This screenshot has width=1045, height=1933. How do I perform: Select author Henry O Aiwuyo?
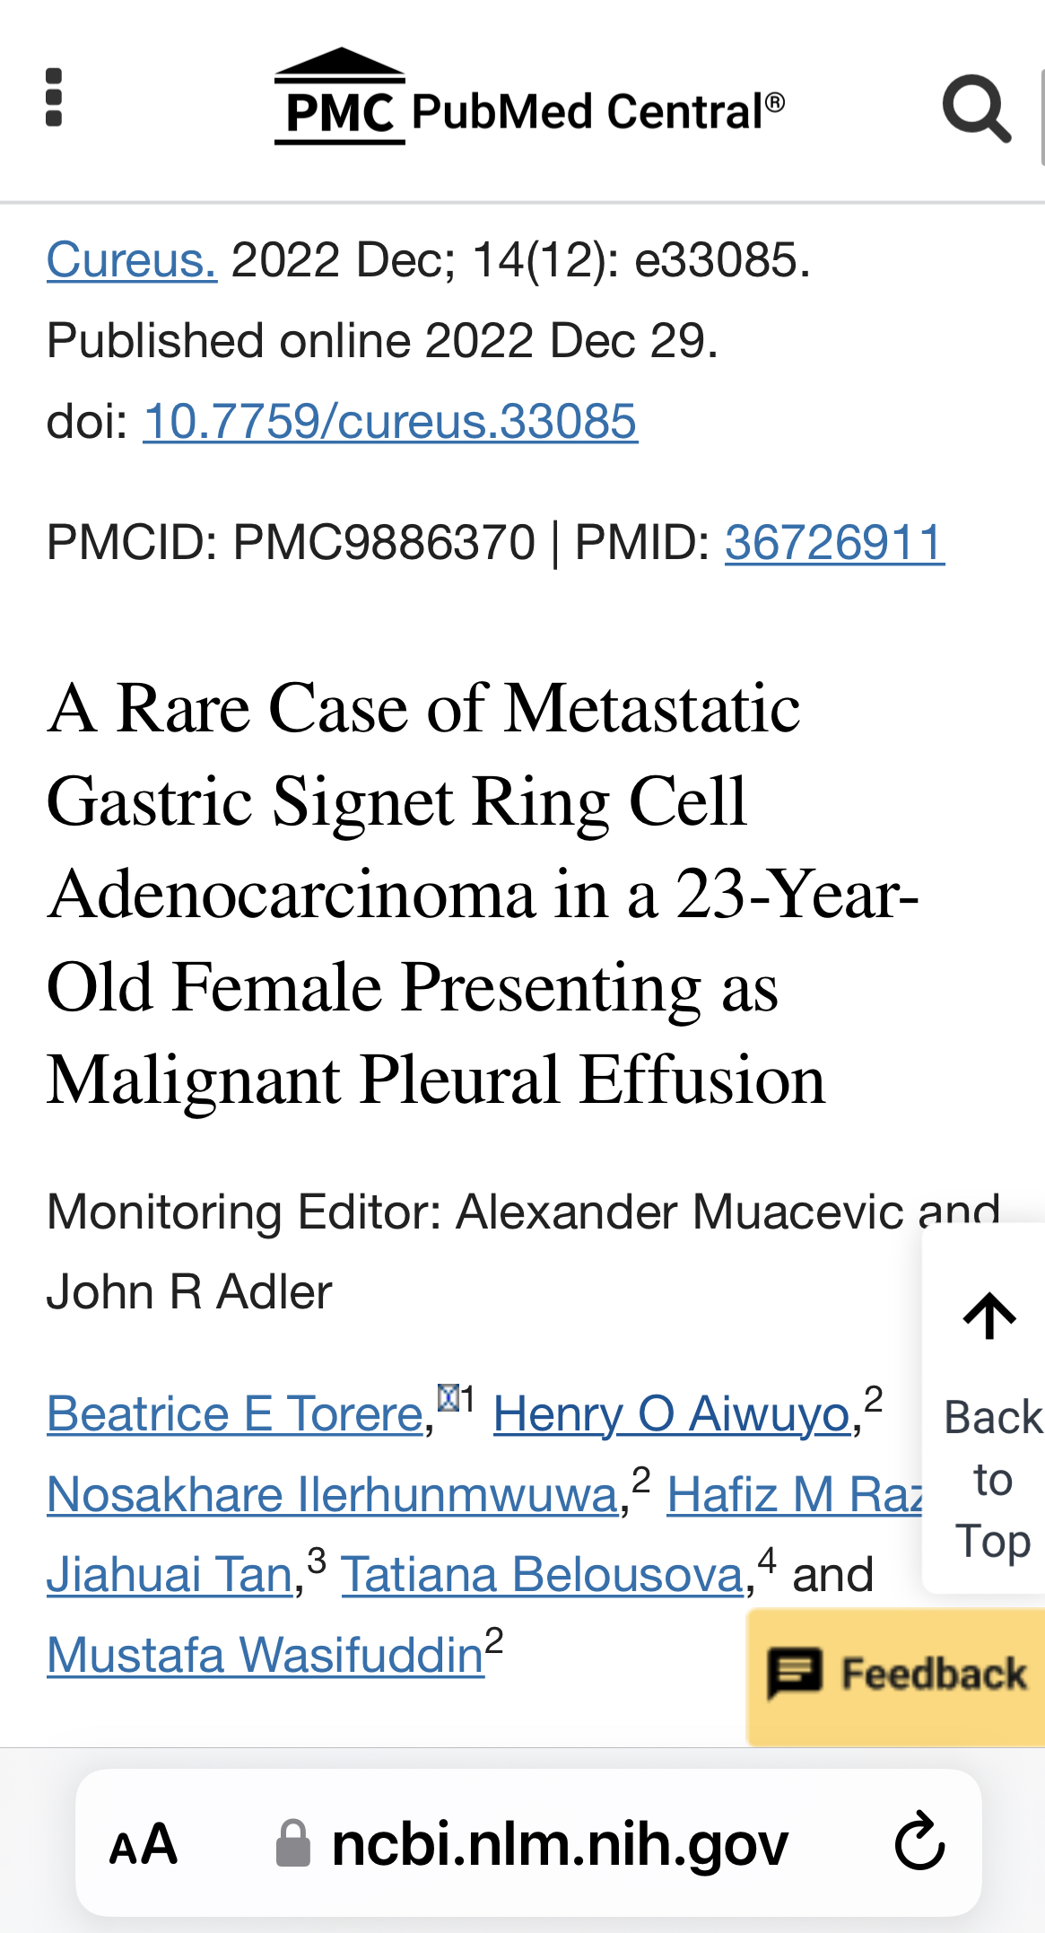click(x=672, y=1414)
